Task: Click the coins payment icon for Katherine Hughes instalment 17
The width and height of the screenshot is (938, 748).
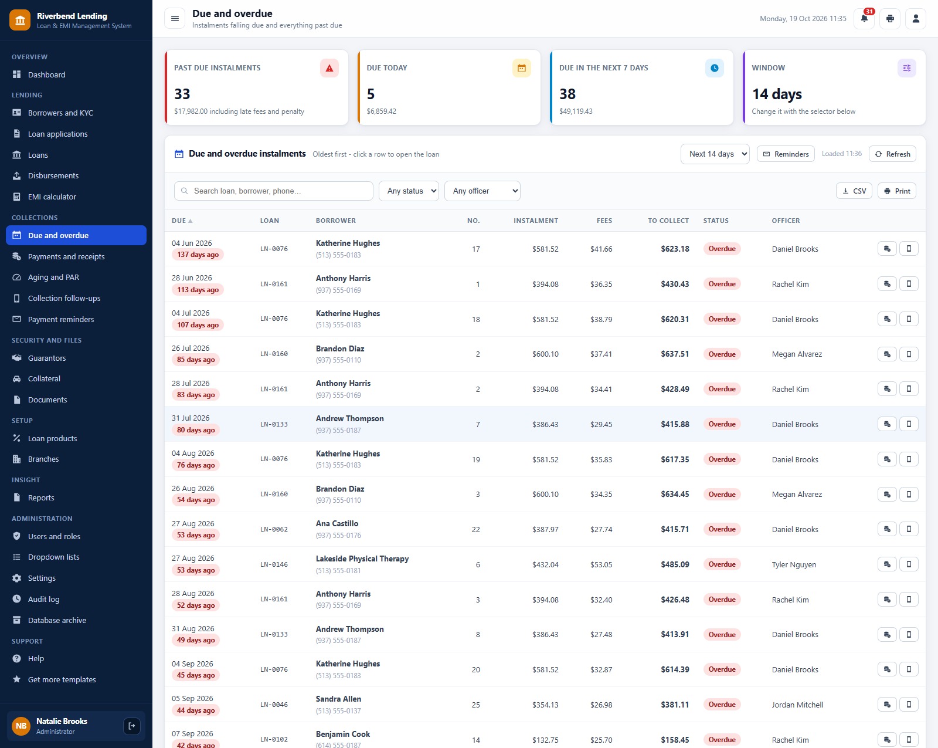Action: [887, 249]
